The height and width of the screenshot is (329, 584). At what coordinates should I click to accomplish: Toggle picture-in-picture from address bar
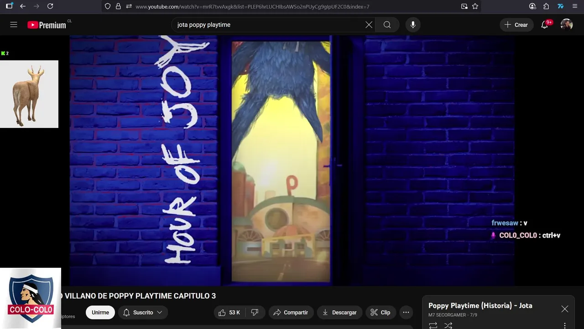click(x=464, y=6)
